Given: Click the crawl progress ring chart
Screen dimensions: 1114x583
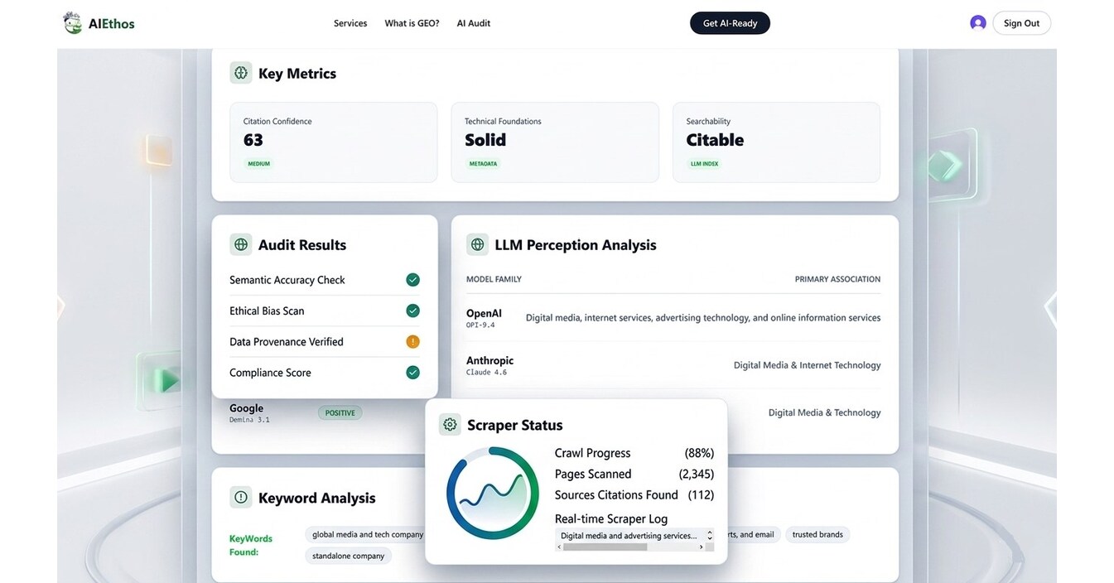Looking at the screenshot, I should (x=492, y=494).
